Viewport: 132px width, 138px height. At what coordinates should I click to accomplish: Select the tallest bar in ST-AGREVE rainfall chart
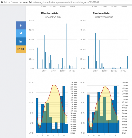point(67,46)
